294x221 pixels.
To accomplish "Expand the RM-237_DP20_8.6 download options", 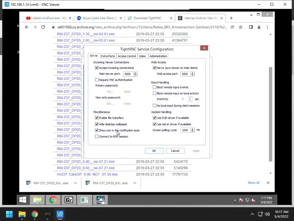I will 76,183.
